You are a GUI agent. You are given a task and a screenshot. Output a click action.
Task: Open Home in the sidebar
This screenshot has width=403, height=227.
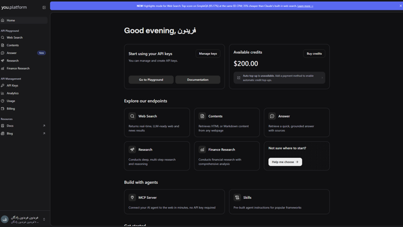[24, 20]
